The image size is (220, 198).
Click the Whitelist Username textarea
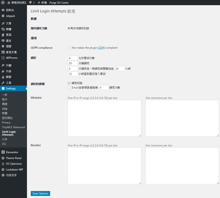click(x=182, y=118)
